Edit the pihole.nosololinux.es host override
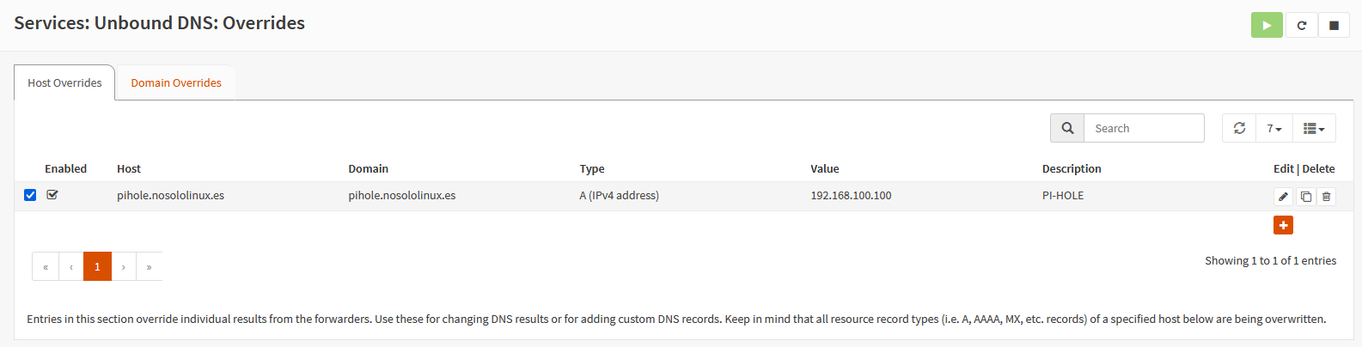This screenshot has width=1362, height=347. click(x=1283, y=197)
